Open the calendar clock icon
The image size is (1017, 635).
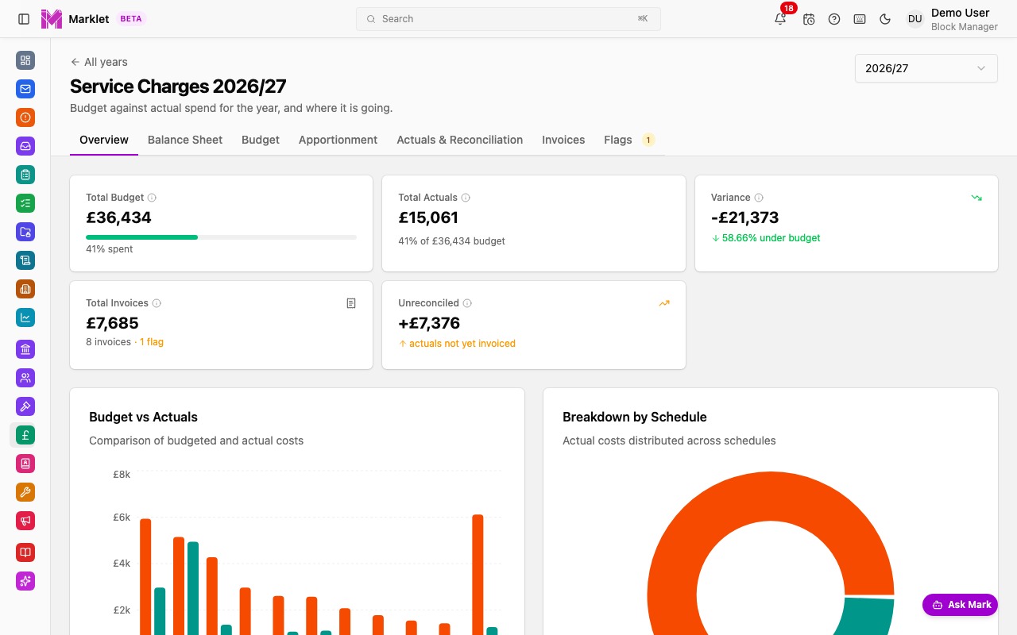[809, 19]
